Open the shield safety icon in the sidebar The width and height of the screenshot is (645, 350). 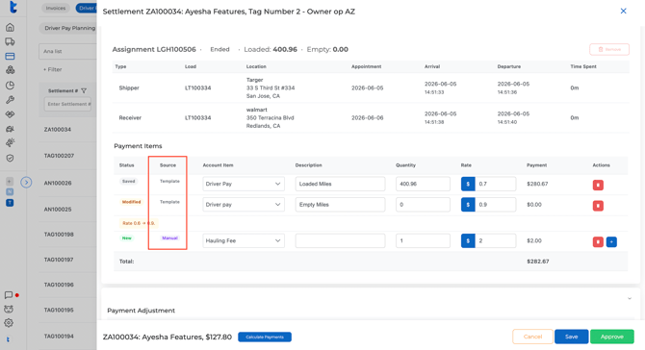tap(10, 158)
